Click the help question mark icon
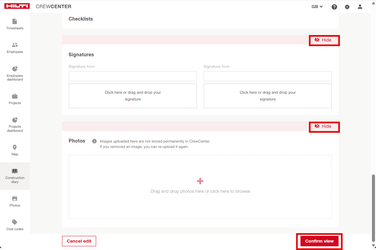The height and width of the screenshot is (250, 376). click(334, 7)
